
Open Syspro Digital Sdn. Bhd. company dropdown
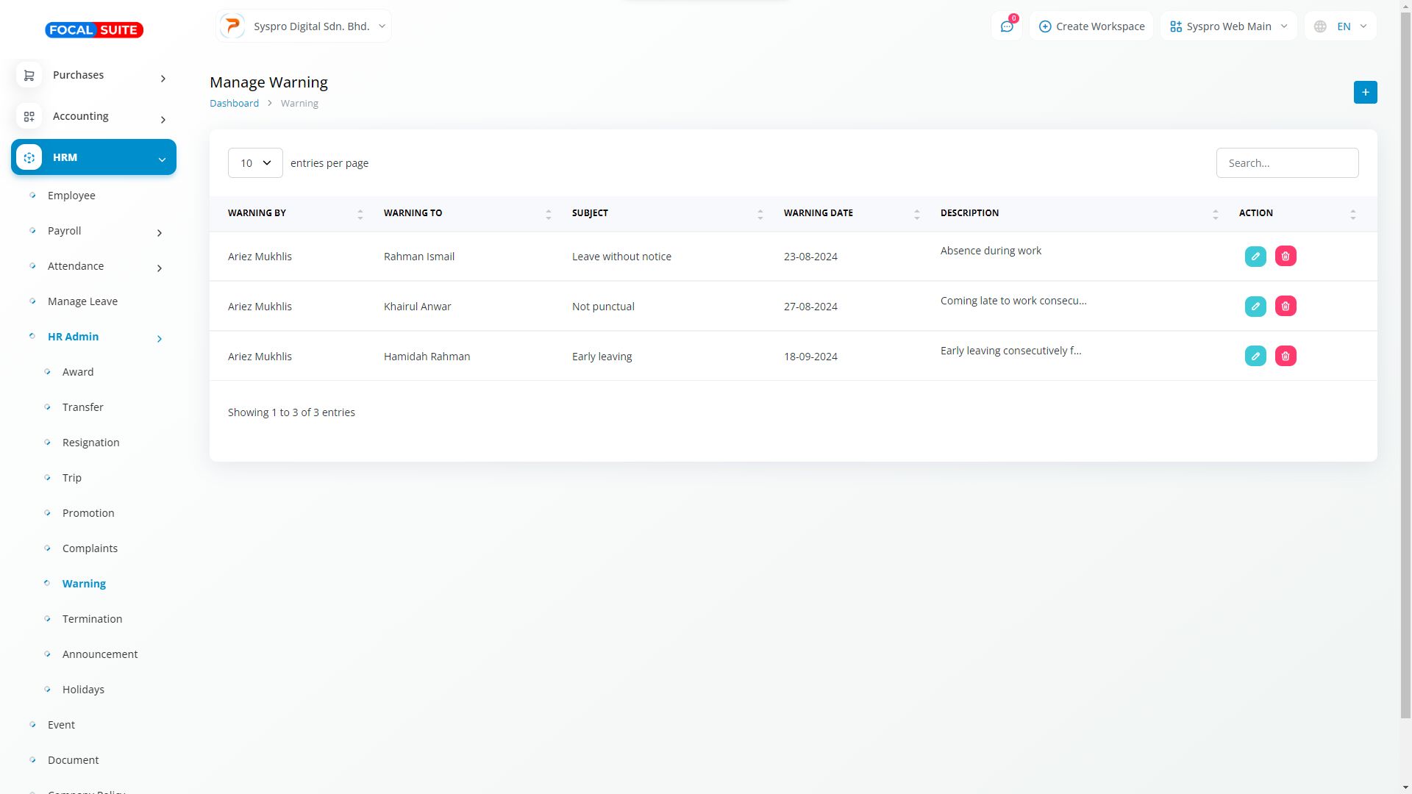coord(304,26)
